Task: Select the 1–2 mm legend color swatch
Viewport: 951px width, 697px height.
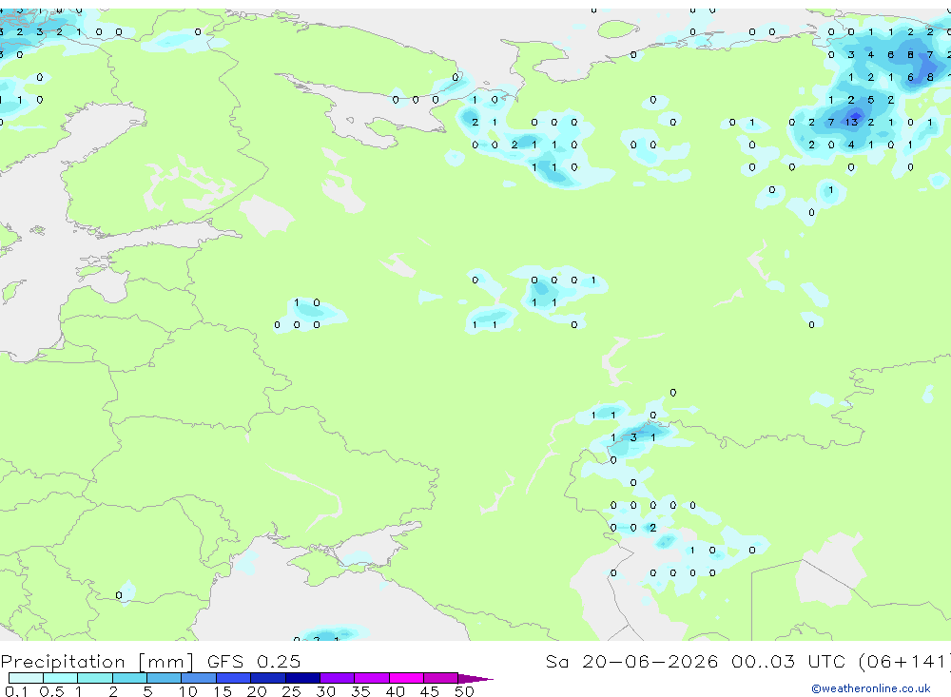Action: click(x=95, y=678)
